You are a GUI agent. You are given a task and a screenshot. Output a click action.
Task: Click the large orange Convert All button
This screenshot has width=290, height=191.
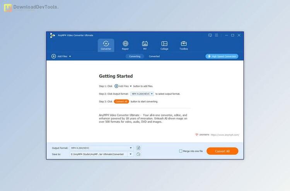coord(222,151)
